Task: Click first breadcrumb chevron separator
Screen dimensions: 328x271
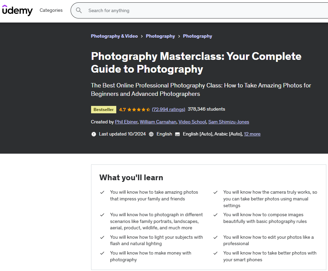Action: pos(142,36)
